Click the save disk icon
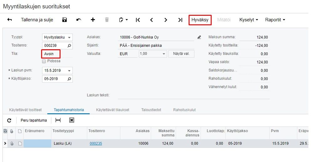The image size is (313, 162). 65,20
